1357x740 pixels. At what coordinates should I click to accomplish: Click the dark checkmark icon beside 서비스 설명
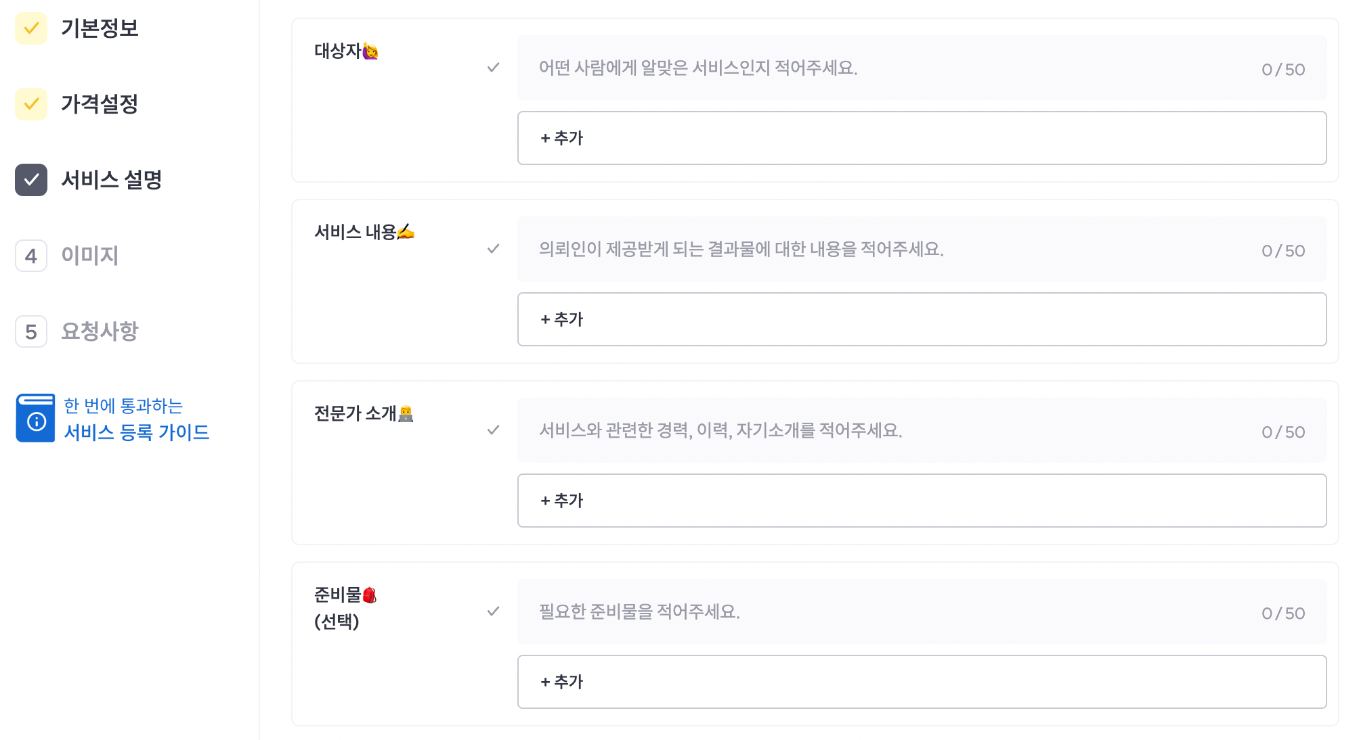(x=31, y=180)
